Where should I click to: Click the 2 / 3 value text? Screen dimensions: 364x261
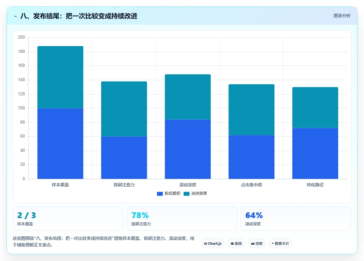(26, 215)
